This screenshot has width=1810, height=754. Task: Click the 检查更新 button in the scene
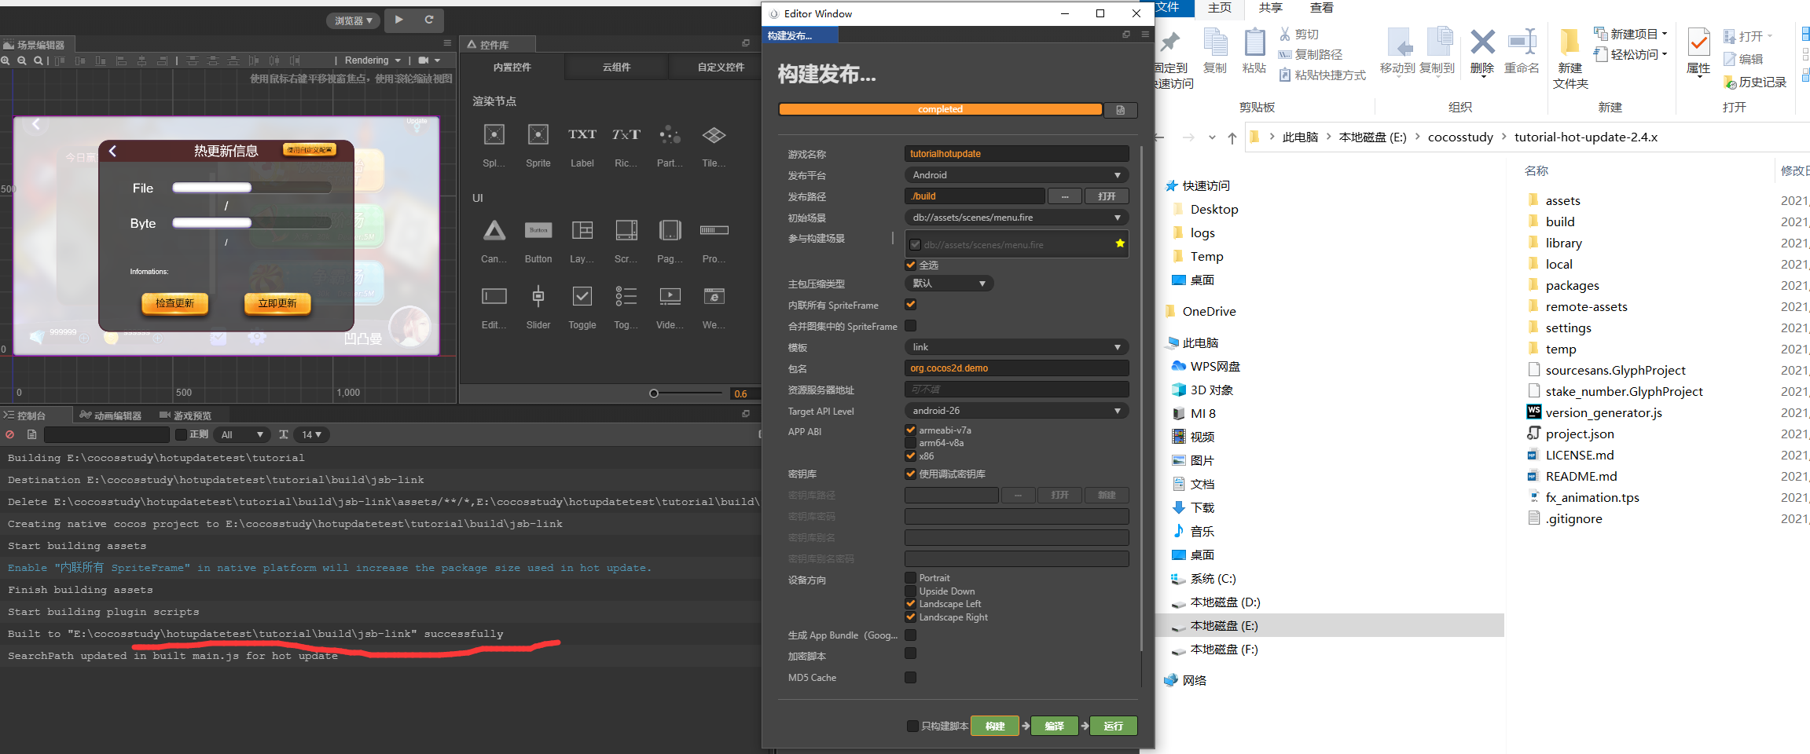(174, 303)
